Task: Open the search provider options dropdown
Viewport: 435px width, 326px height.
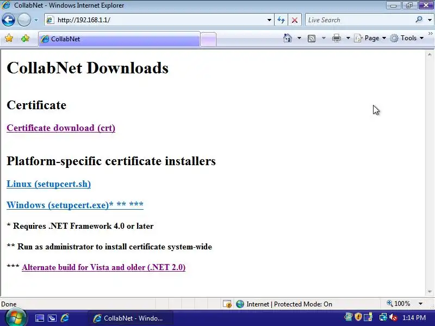Action: tap(430, 20)
